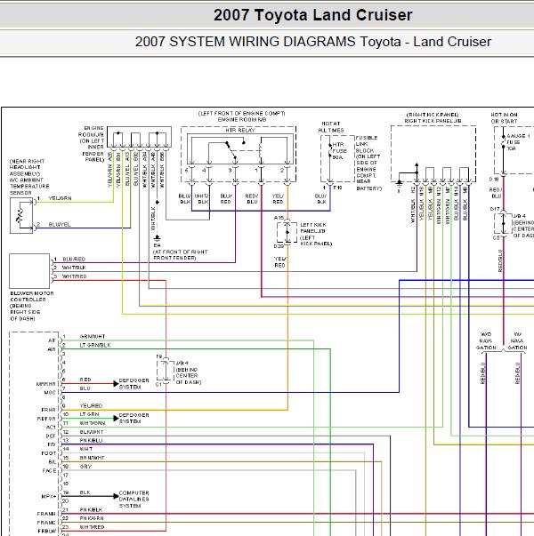Select the WHT/RED label at blower controller pin 3

click(74, 276)
